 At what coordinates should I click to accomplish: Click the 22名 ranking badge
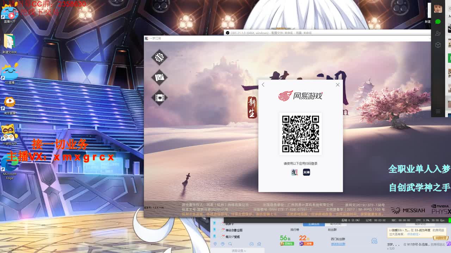click(x=306, y=240)
